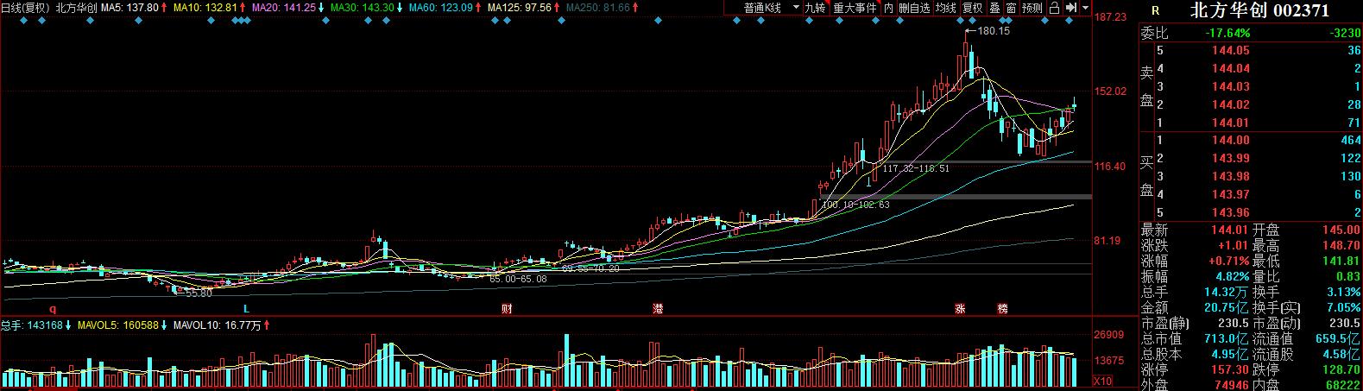Image resolution: width=1363 pixels, height=391 pixels.
Task: Select the MA125: 97.56 indicator label
Action: (520, 8)
